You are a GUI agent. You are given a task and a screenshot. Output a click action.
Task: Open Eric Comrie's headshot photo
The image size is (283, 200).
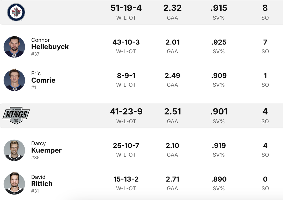click(x=15, y=80)
